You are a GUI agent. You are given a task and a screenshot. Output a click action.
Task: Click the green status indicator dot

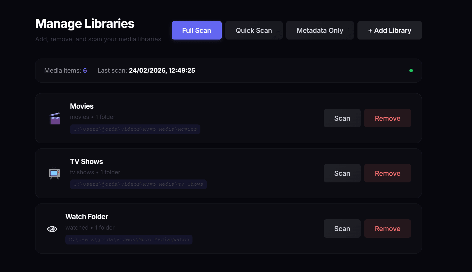pos(411,71)
